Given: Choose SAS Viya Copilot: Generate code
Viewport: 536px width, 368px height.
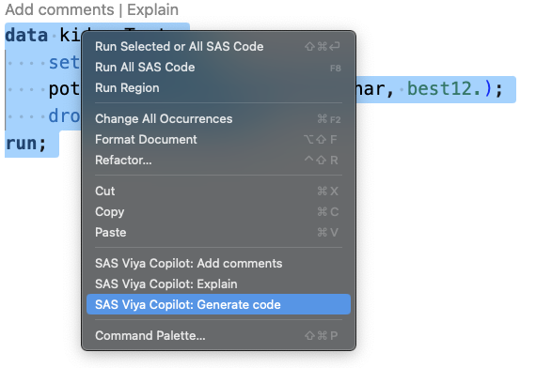Looking at the screenshot, I should pyautogui.click(x=218, y=304).
